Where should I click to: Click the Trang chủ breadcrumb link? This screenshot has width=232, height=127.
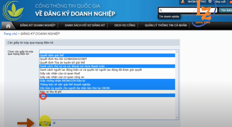[x=10, y=34]
